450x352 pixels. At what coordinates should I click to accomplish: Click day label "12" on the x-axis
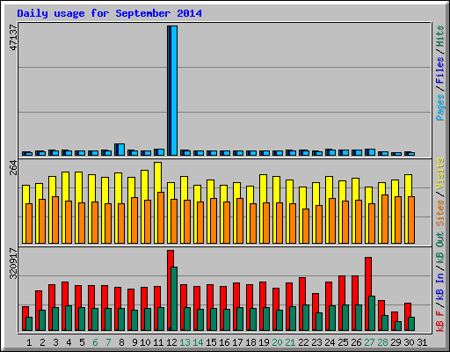pos(171,342)
